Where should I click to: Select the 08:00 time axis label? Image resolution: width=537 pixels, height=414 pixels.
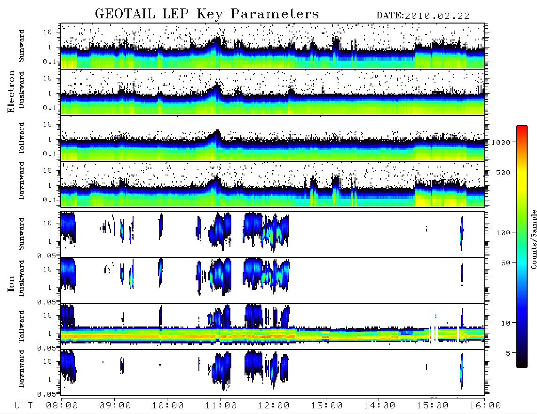(x=62, y=406)
